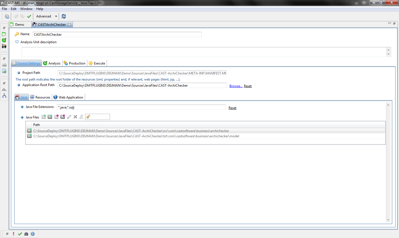Click the truck icon in the left sidebar
Screen dimensions: 399x238
[x=4, y=46]
